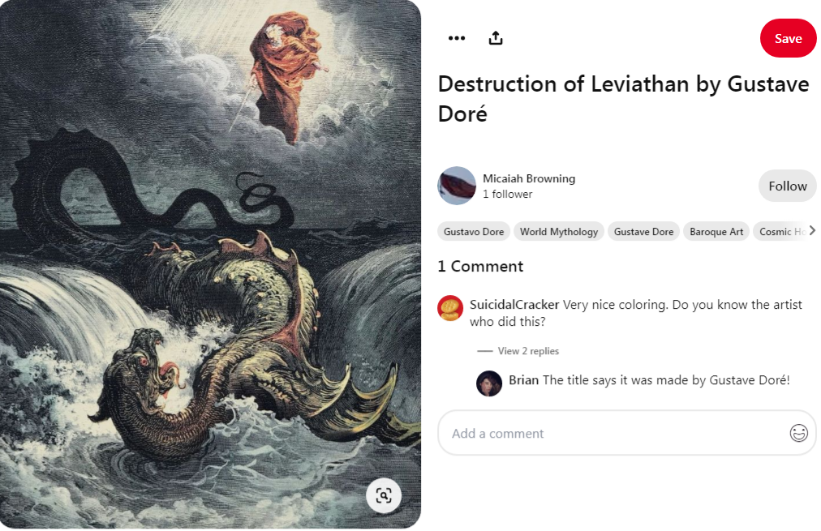Image resolution: width=821 pixels, height=531 pixels.
Task: Expand View 2 replies
Action: click(528, 351)
